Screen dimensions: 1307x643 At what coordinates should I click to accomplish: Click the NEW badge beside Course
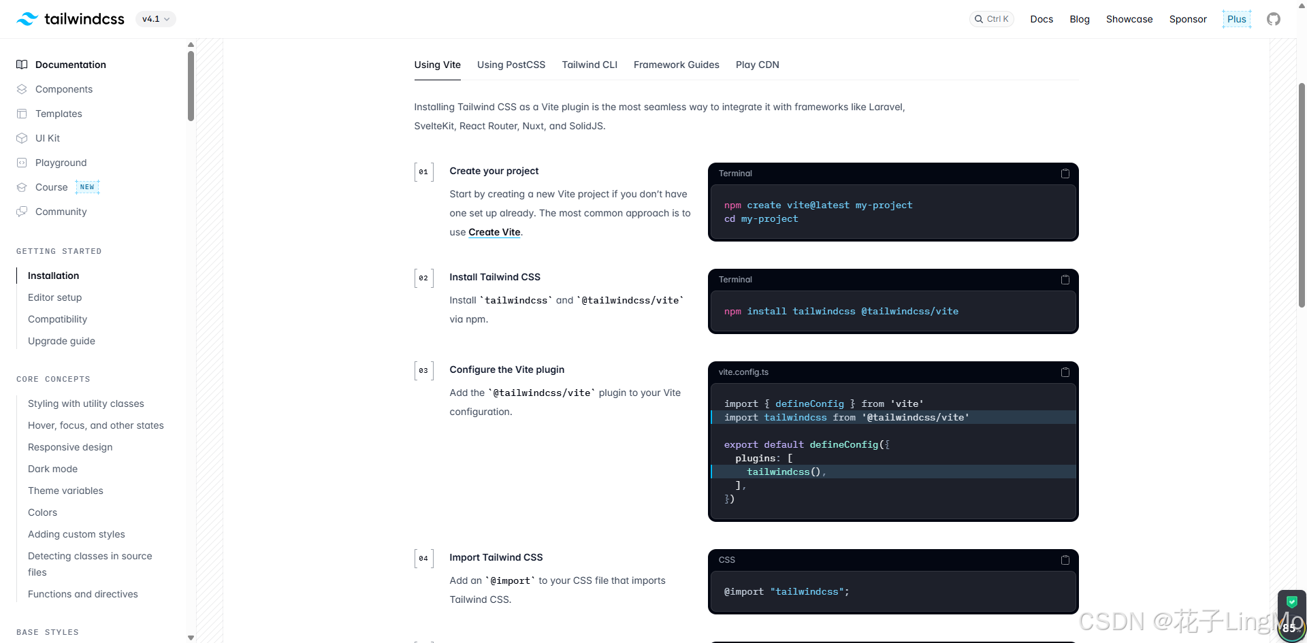pos(87,187)
